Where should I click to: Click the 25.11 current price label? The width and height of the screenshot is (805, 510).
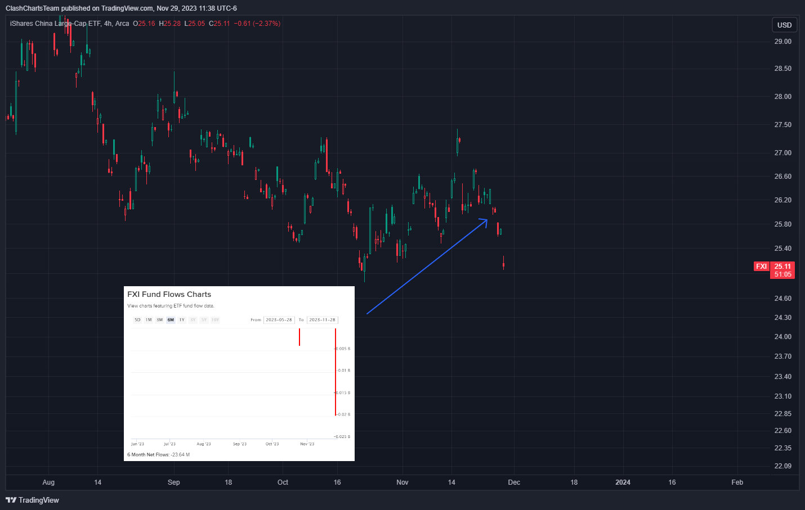click(782, 267)
